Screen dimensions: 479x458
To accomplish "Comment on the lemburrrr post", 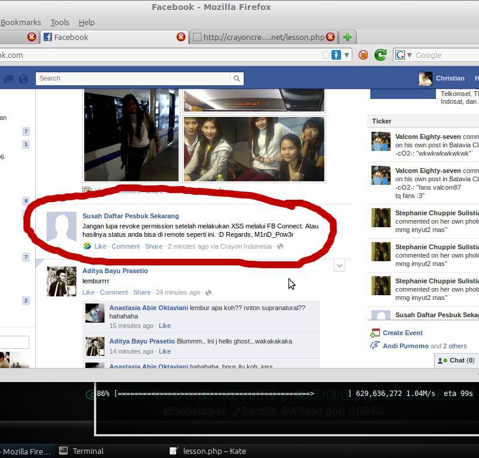I will (x=113, y=292).
